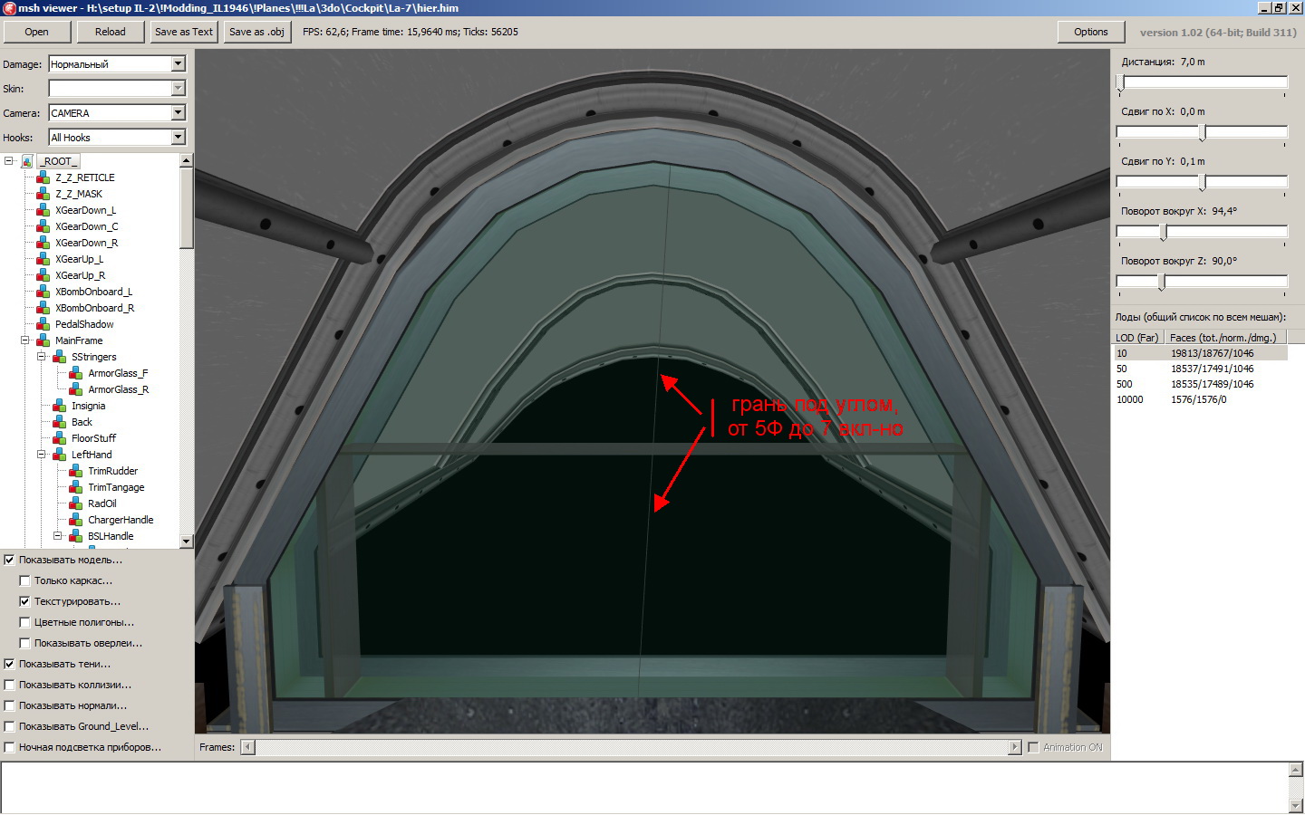Select the LOD 500 row
The height and width of the screenshot is (815, 1305).
(1201, 384)
